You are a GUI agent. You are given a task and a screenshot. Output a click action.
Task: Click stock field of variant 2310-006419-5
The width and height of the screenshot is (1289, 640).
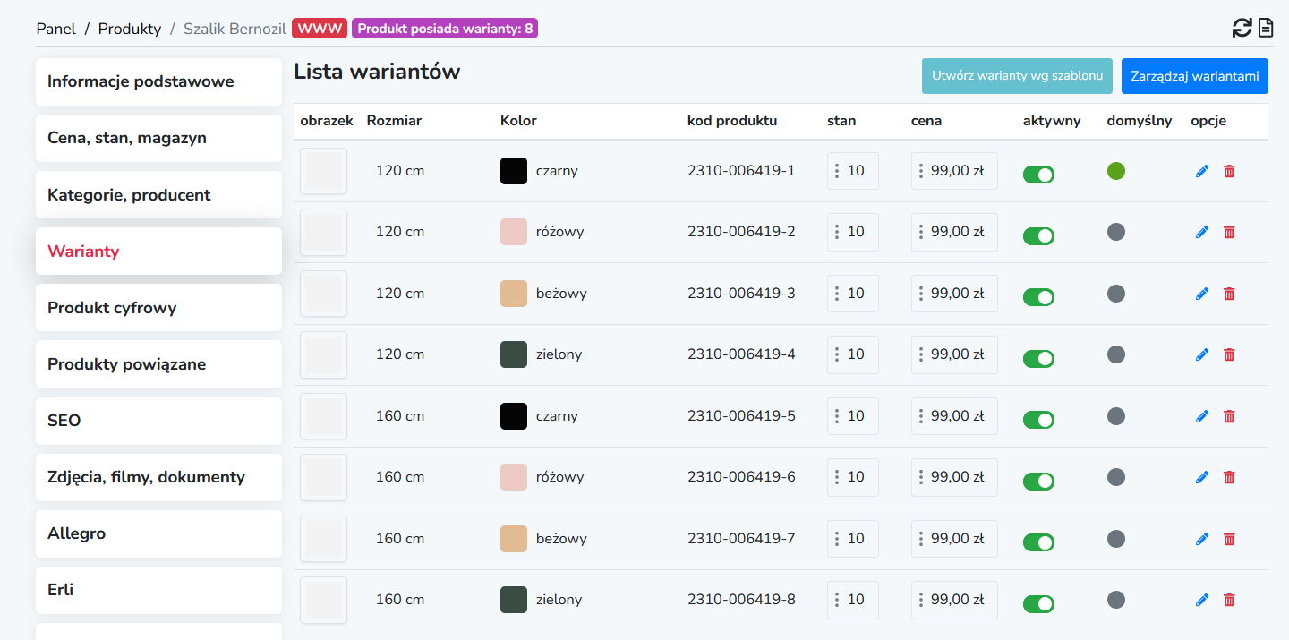tap(853, 416)
